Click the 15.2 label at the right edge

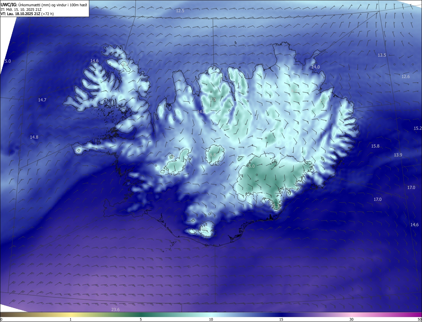[418, 128]
